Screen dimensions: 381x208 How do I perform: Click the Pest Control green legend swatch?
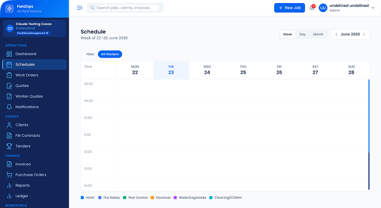point(125,198)
